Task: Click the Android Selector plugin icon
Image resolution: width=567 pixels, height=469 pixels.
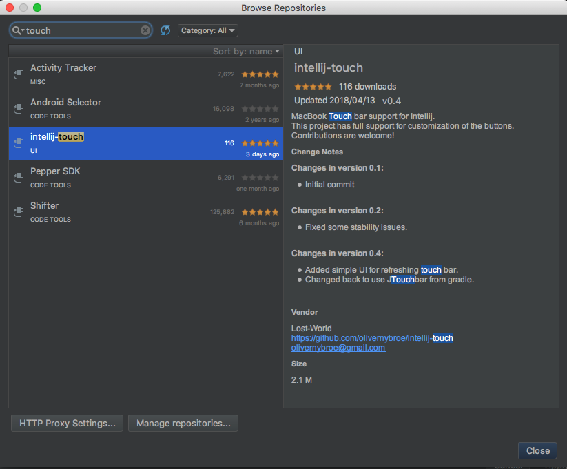Action: click(x=19, y=109)
